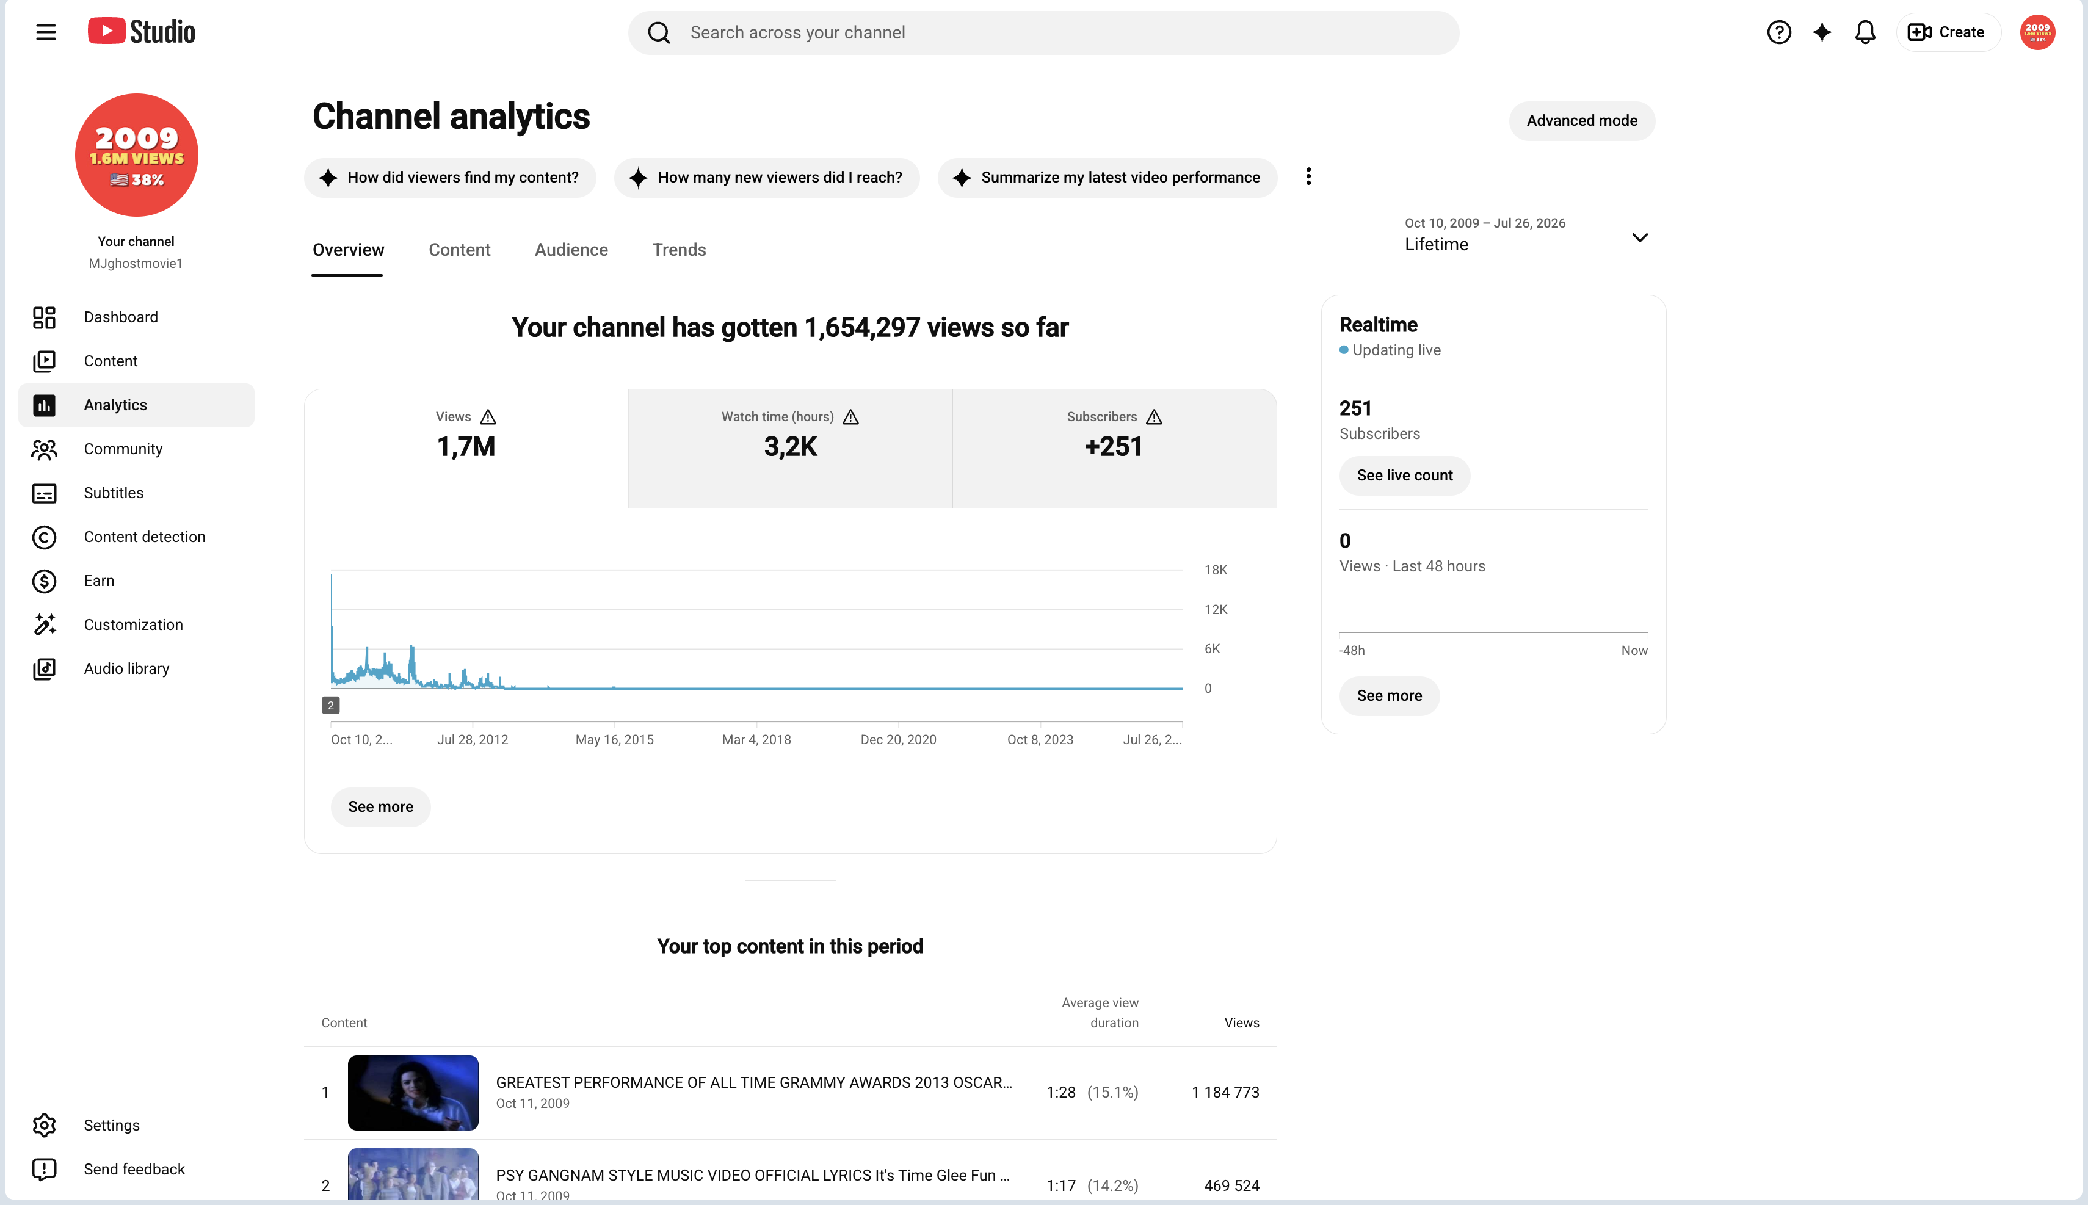Click the Audio library icon
This screenshot has height=1205, width=2088.
click(x=44, y=668)
